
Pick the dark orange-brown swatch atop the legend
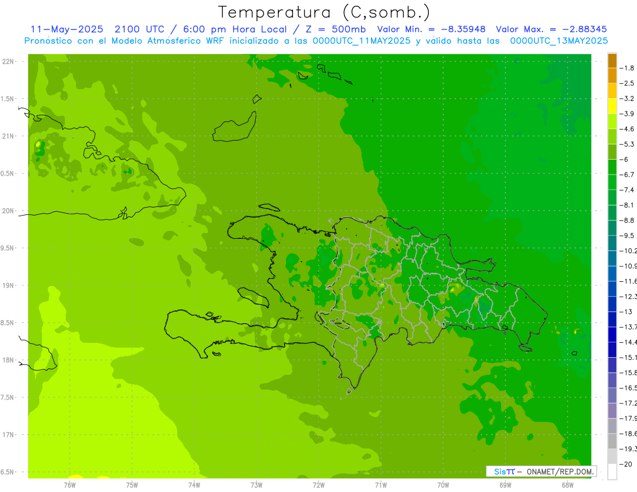click(x=612, y=61)
